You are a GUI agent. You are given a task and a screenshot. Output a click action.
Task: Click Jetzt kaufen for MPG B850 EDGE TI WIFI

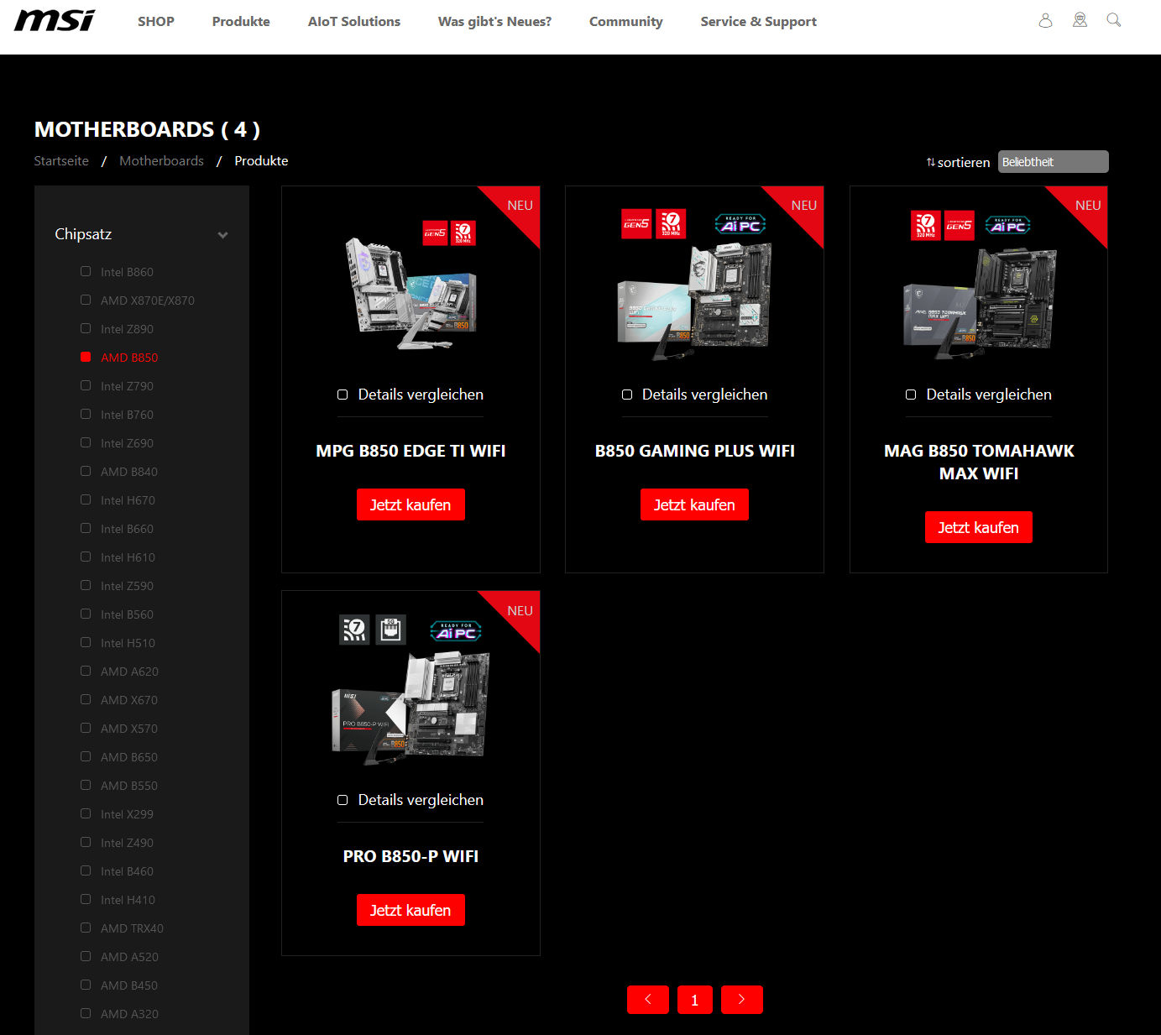[x=411, y=504]
